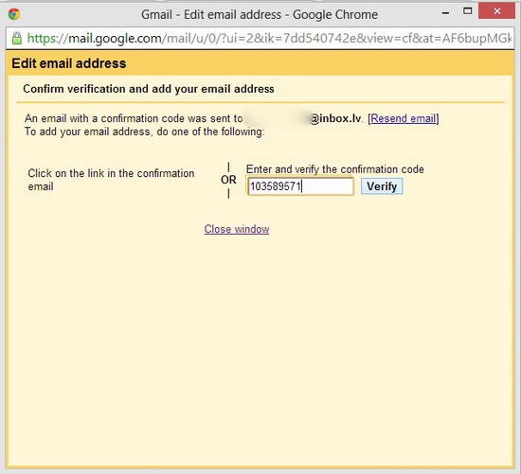The height and width of the screenshot is (474, 521).
Task: Click the OR separator text
Action: coord(228,180)
